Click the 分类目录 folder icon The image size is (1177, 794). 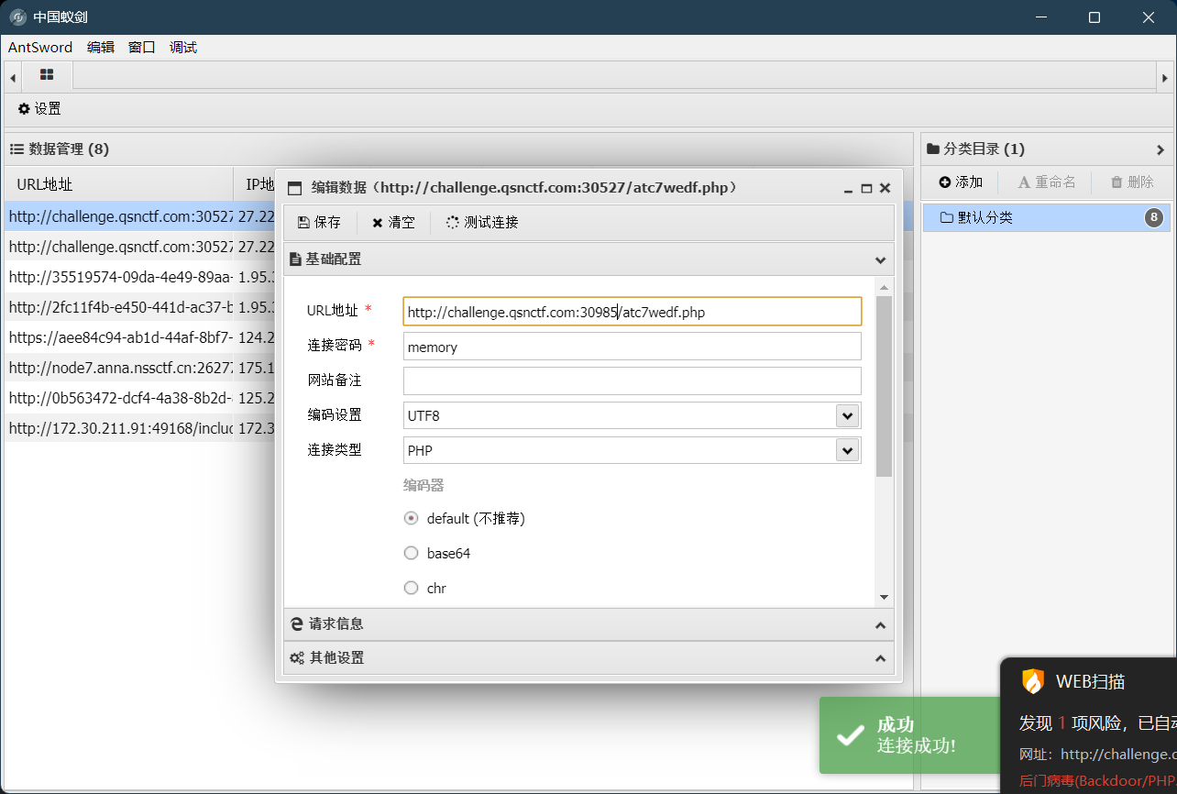[x=933, y=149]
